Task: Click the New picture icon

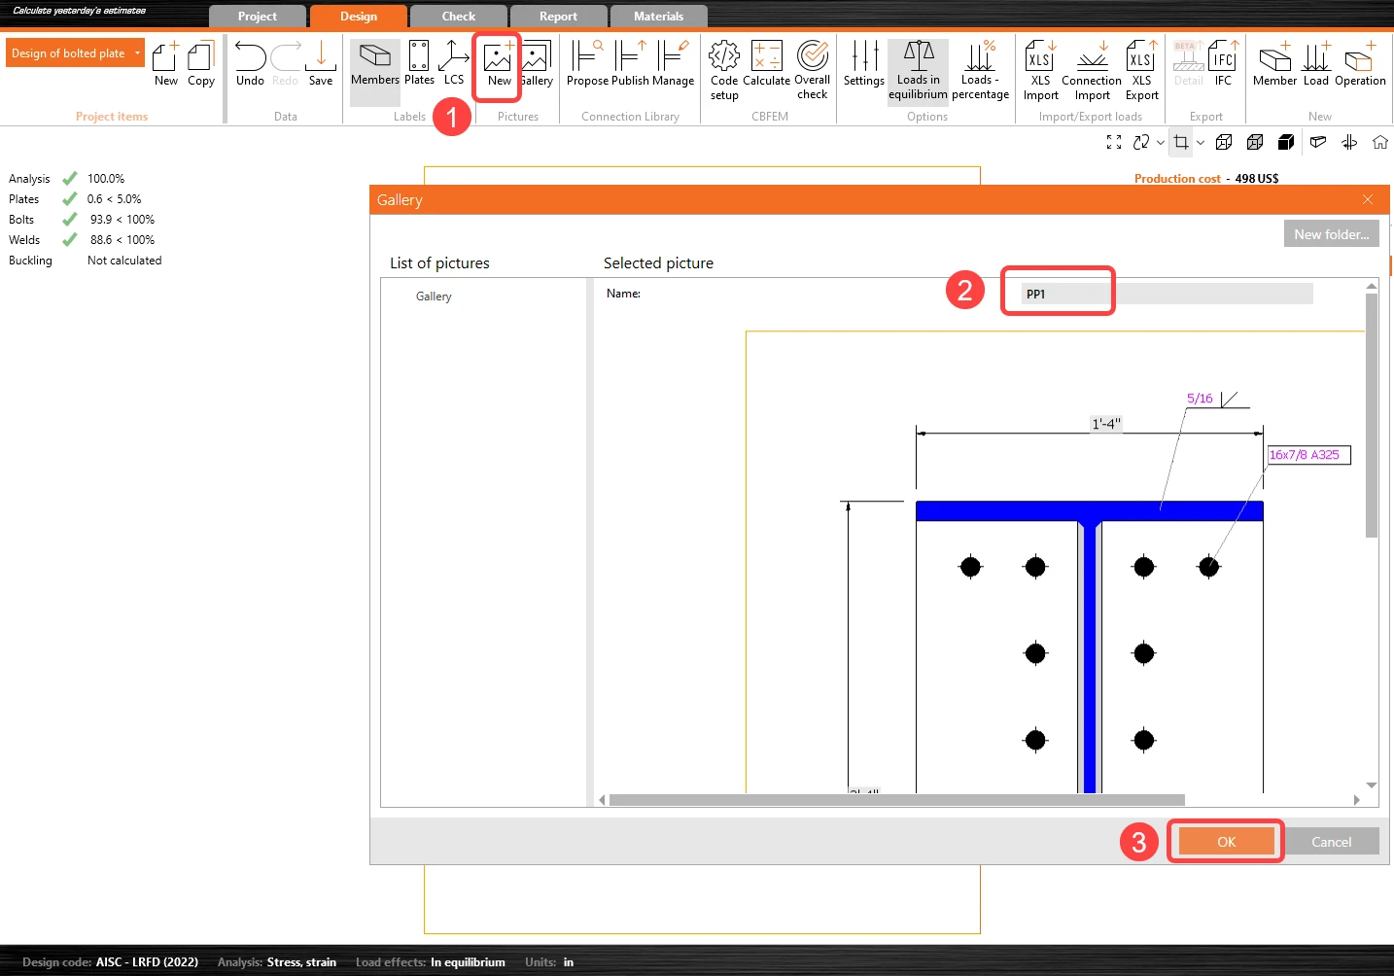Action: coord(498,64)
